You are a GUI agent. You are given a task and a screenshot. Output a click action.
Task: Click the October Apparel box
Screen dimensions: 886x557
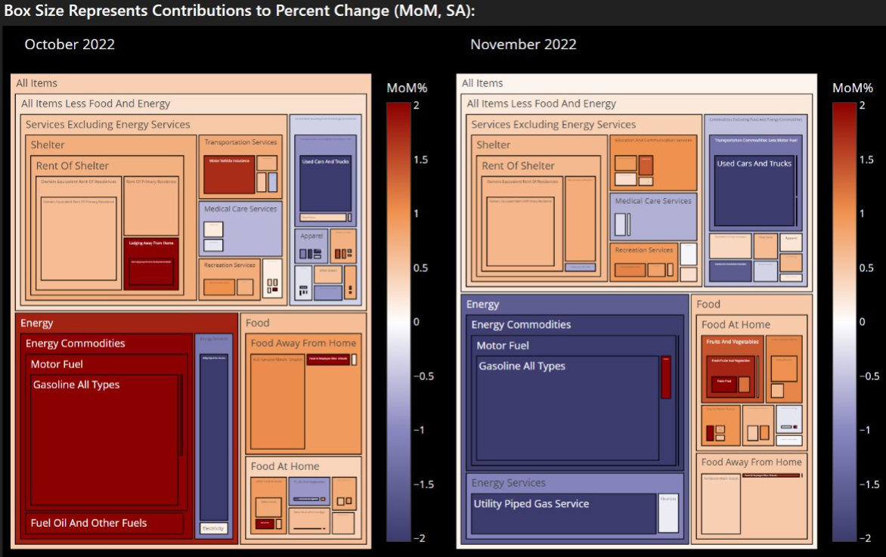pyautogui.click(x=311, y=245)
